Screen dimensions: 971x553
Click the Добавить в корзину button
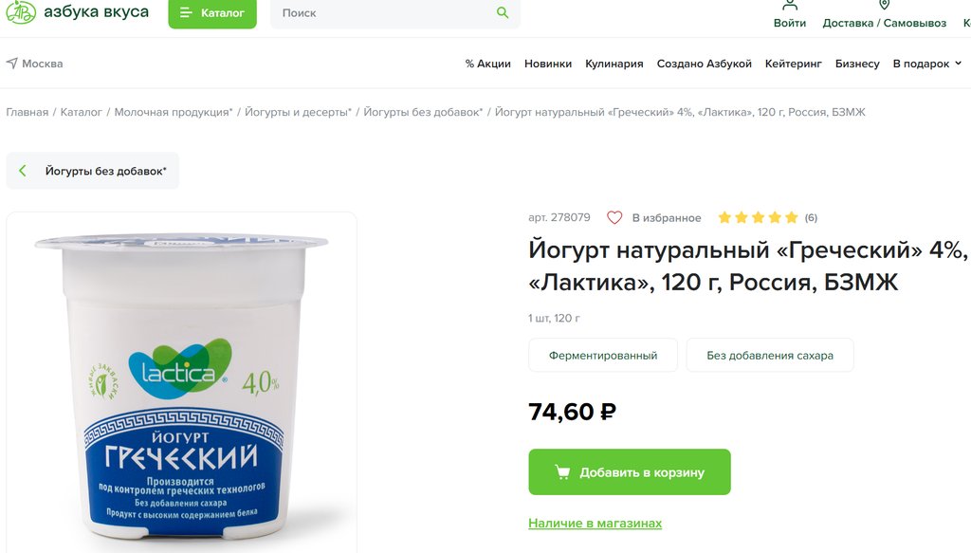click(x=630, y=471)
